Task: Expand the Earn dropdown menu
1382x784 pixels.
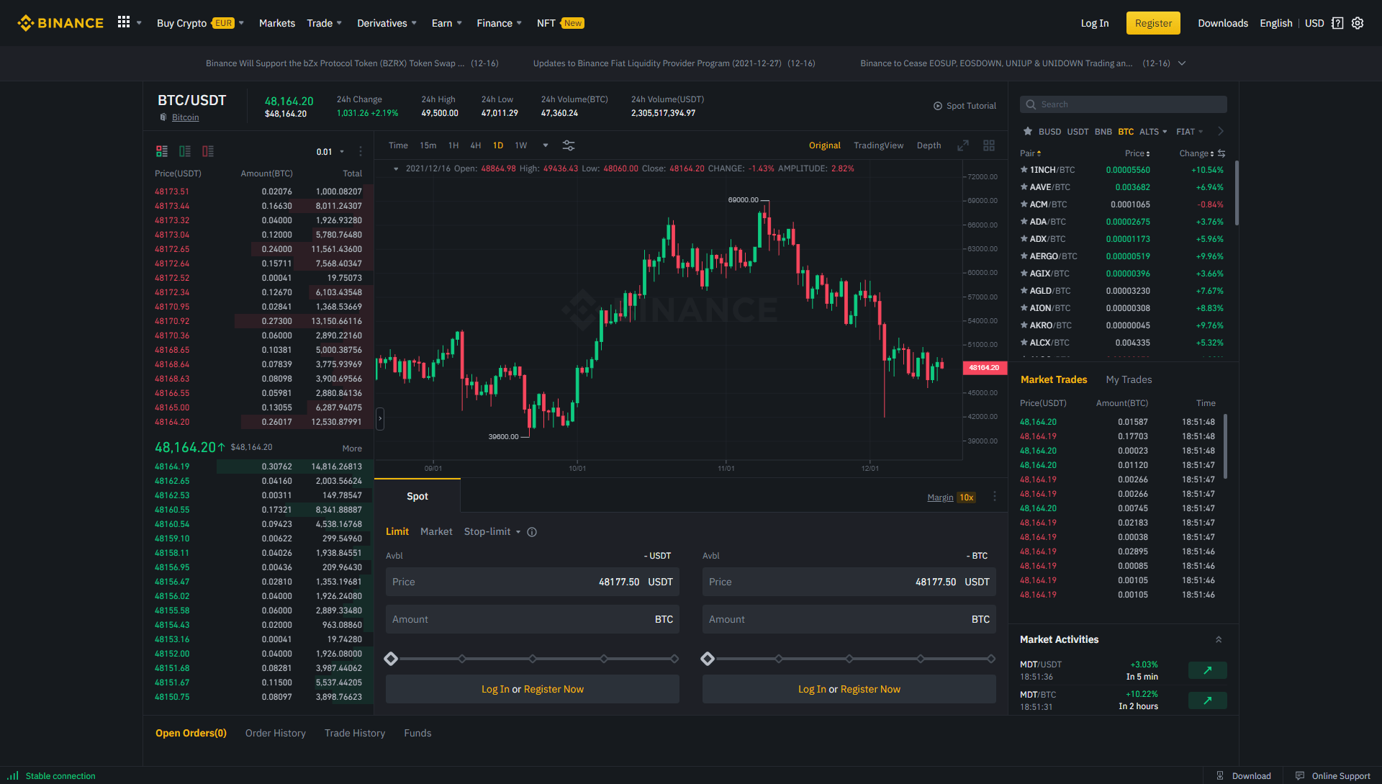Action: pyautogui.click(x=447, y=23)
